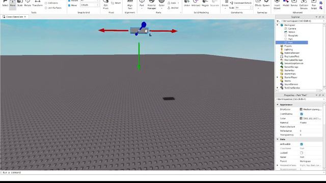Apply Union solid modeling operation
326x183 pixels.
click(x=187, y=4)
